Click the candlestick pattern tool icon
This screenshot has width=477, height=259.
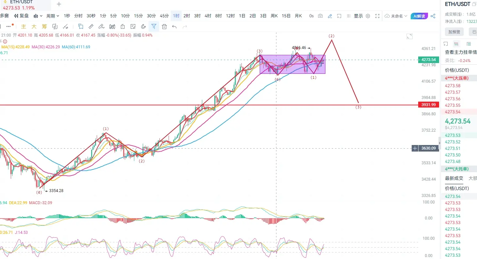pyautogui.click(x=112, y=26)
